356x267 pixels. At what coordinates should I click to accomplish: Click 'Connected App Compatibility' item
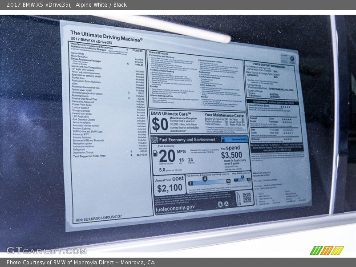(86, 67)
